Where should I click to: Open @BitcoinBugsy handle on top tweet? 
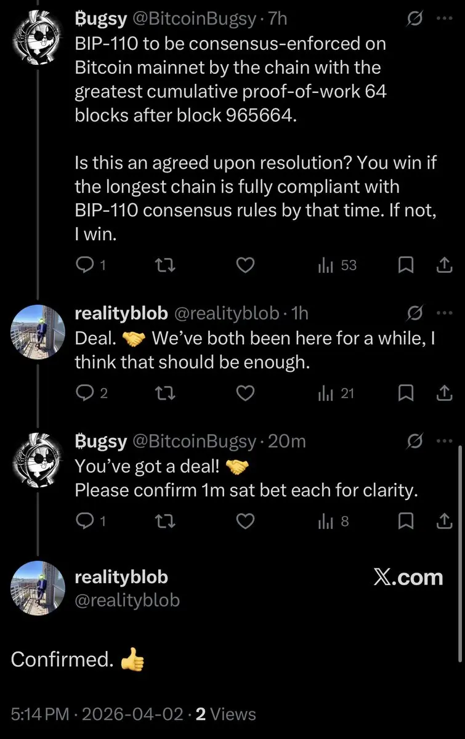click(x=194, y=19)
